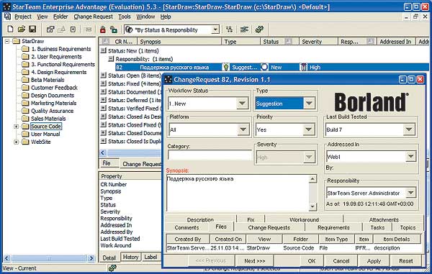Click the Created By column header

coord(188,239)
